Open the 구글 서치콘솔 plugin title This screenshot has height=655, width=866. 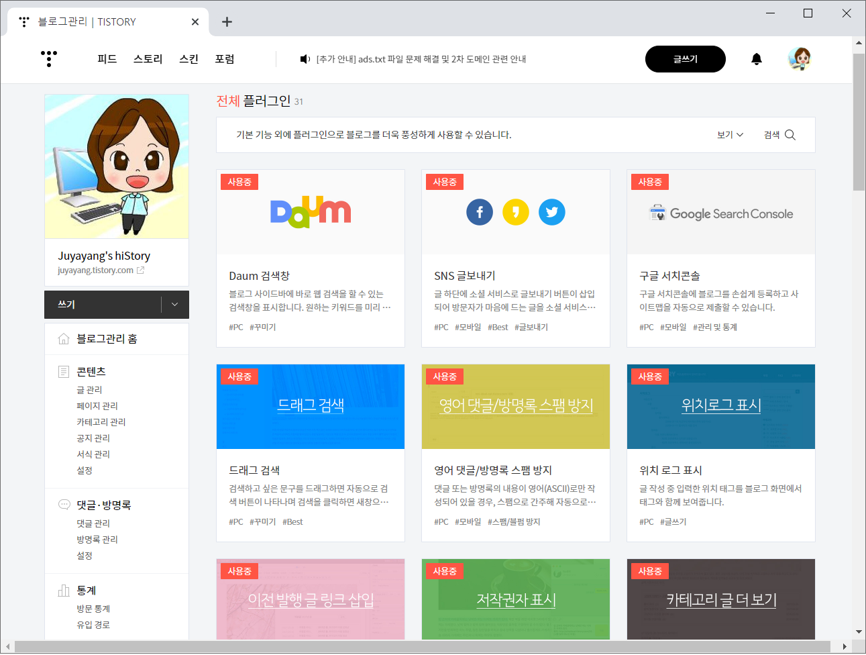coord(669,276)
